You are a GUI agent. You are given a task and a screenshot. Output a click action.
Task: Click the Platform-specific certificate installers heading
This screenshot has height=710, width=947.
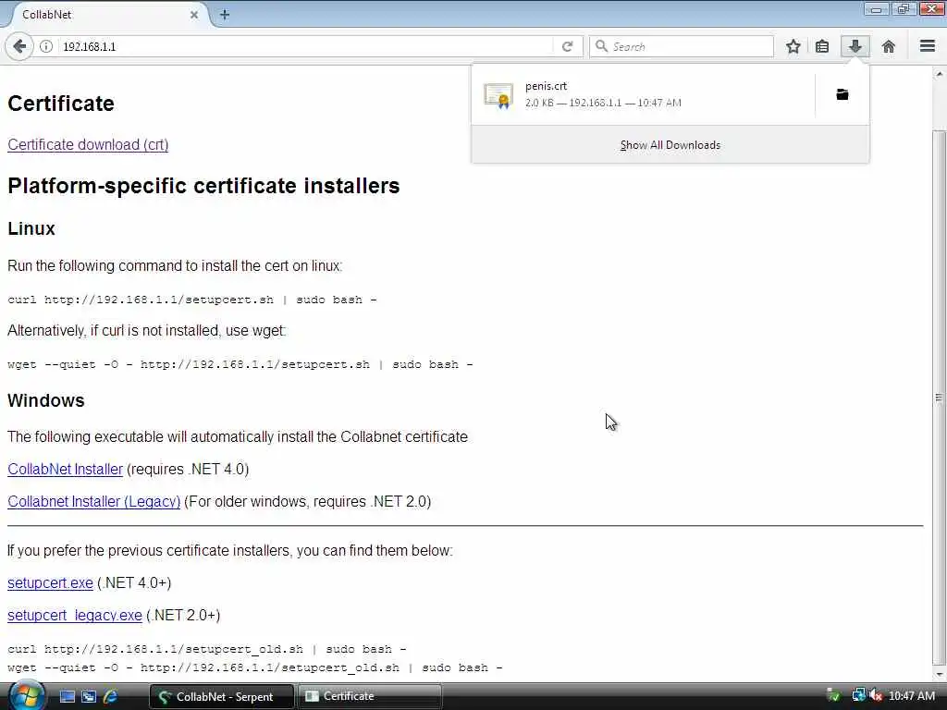[x=203, y=185]
